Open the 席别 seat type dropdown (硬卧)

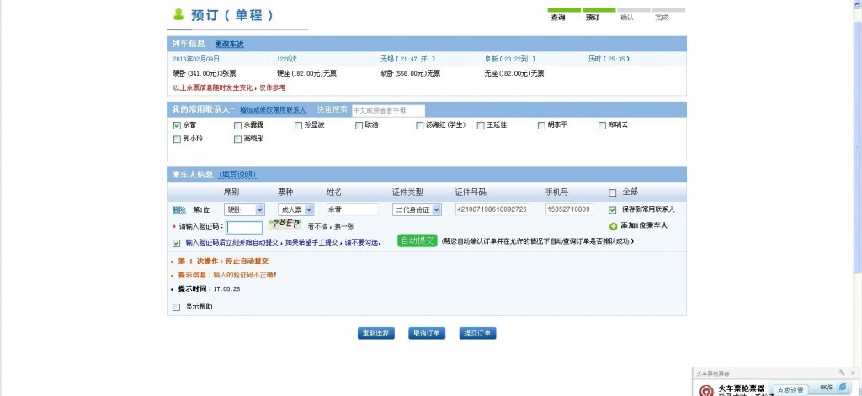tap(244, 210)
